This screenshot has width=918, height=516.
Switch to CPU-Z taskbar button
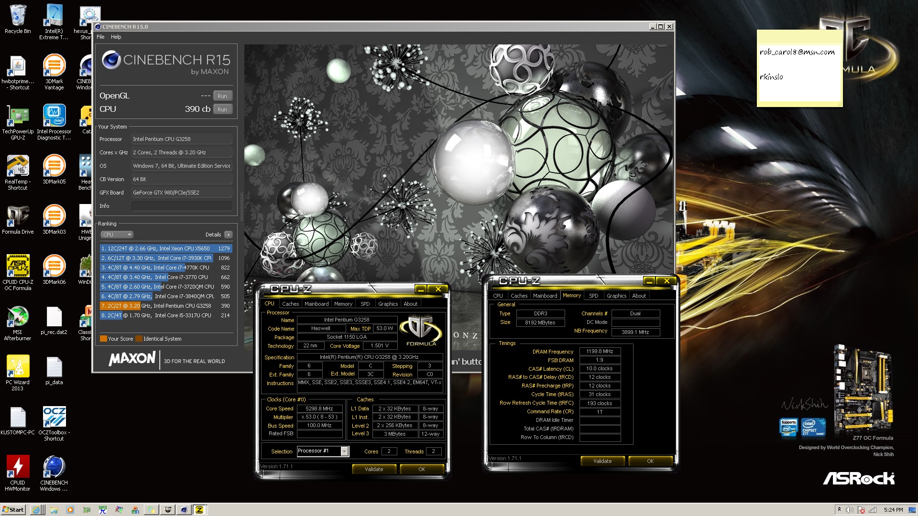(x=200, y=510)
